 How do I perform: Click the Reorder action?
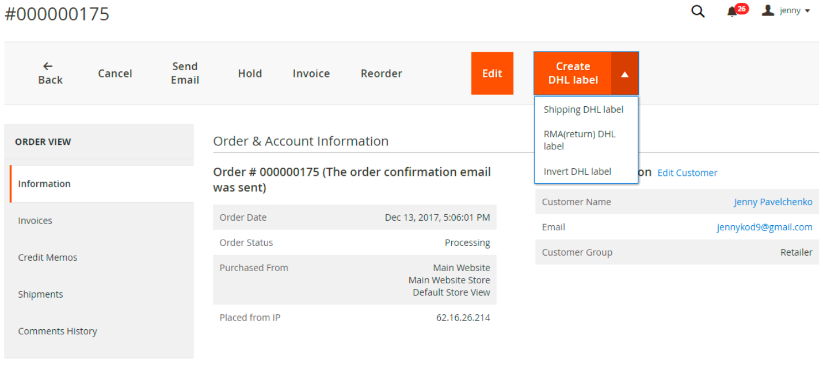pyautogui.click(x=381, y=74)
